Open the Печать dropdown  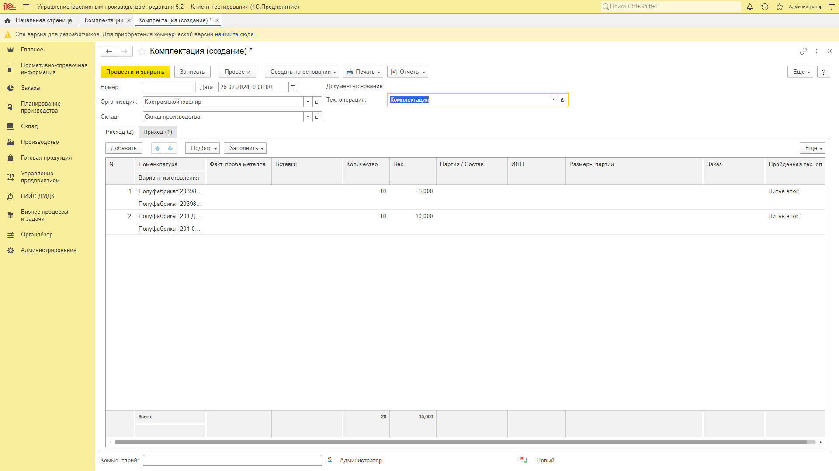coord(363,72)
